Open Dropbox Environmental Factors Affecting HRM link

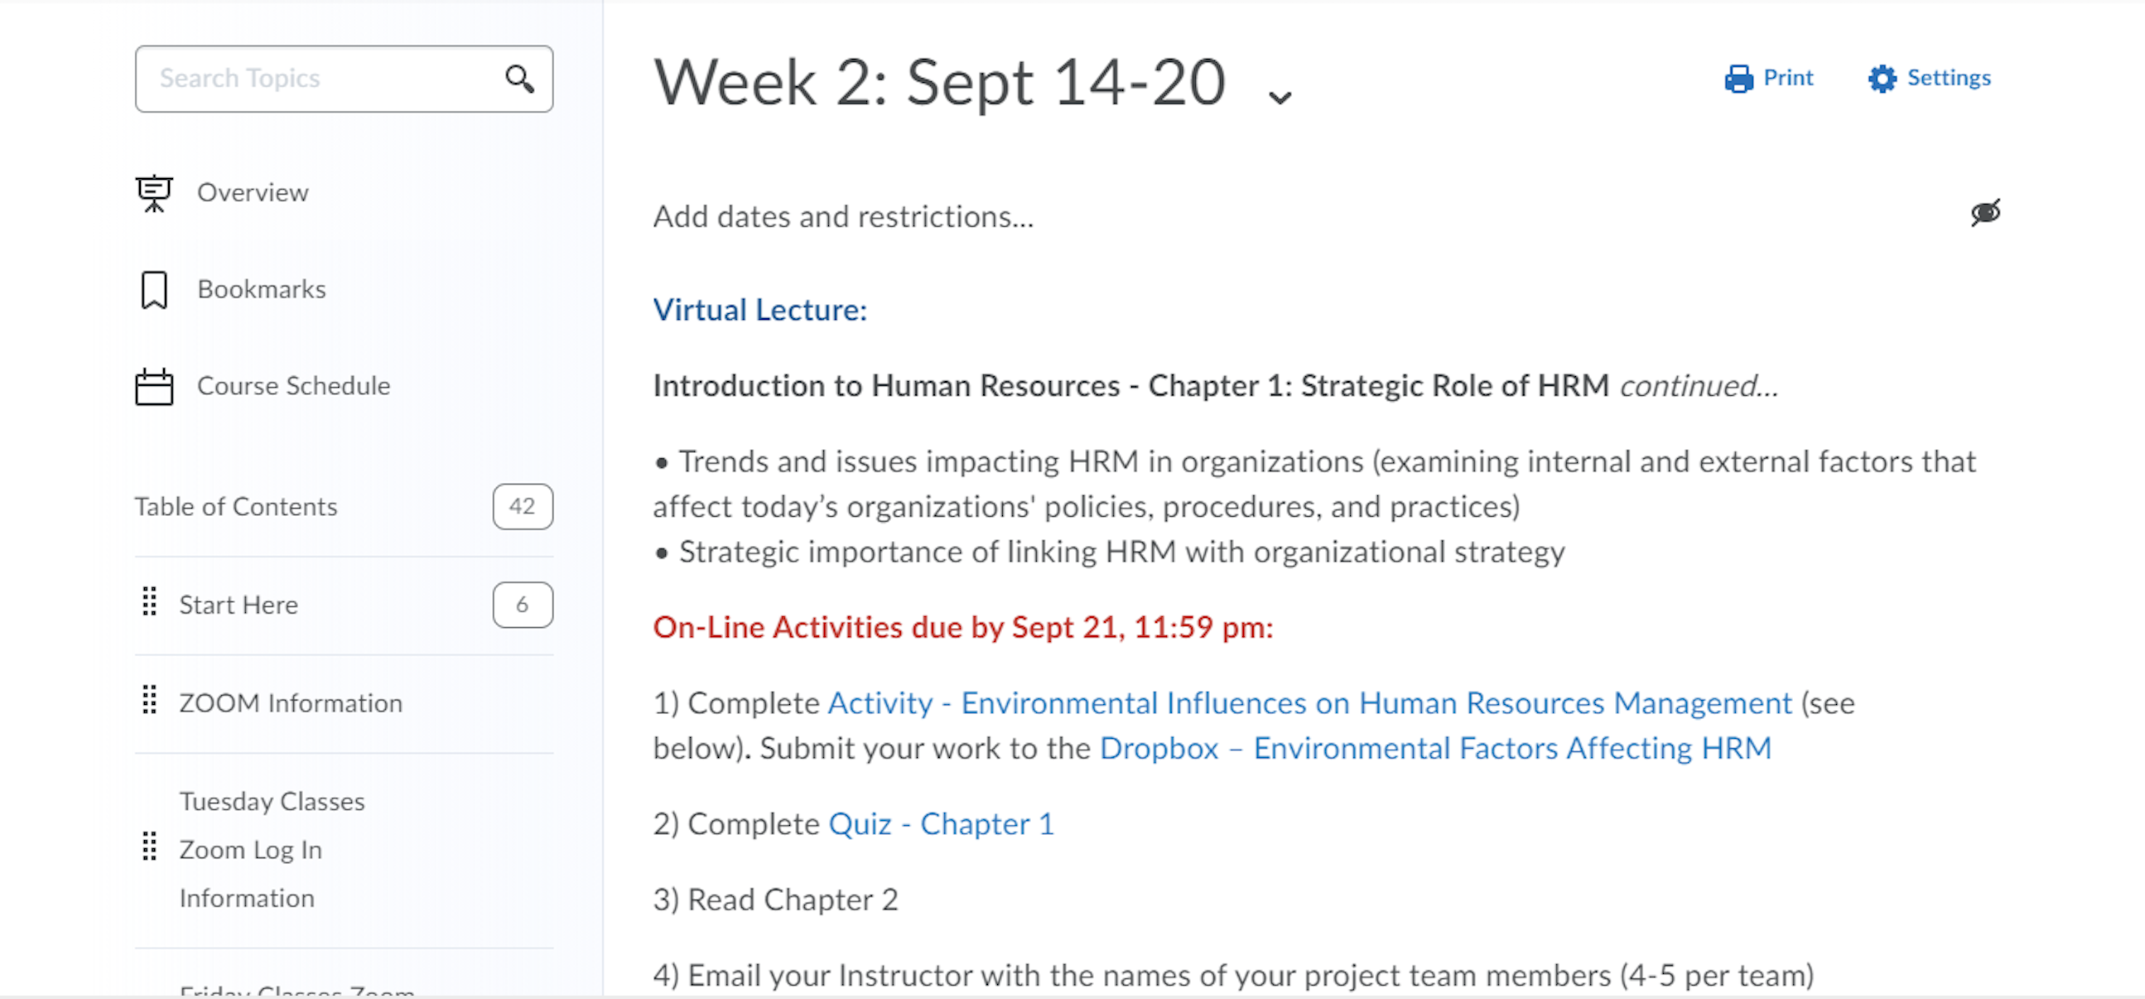(x=1434, y=748)
